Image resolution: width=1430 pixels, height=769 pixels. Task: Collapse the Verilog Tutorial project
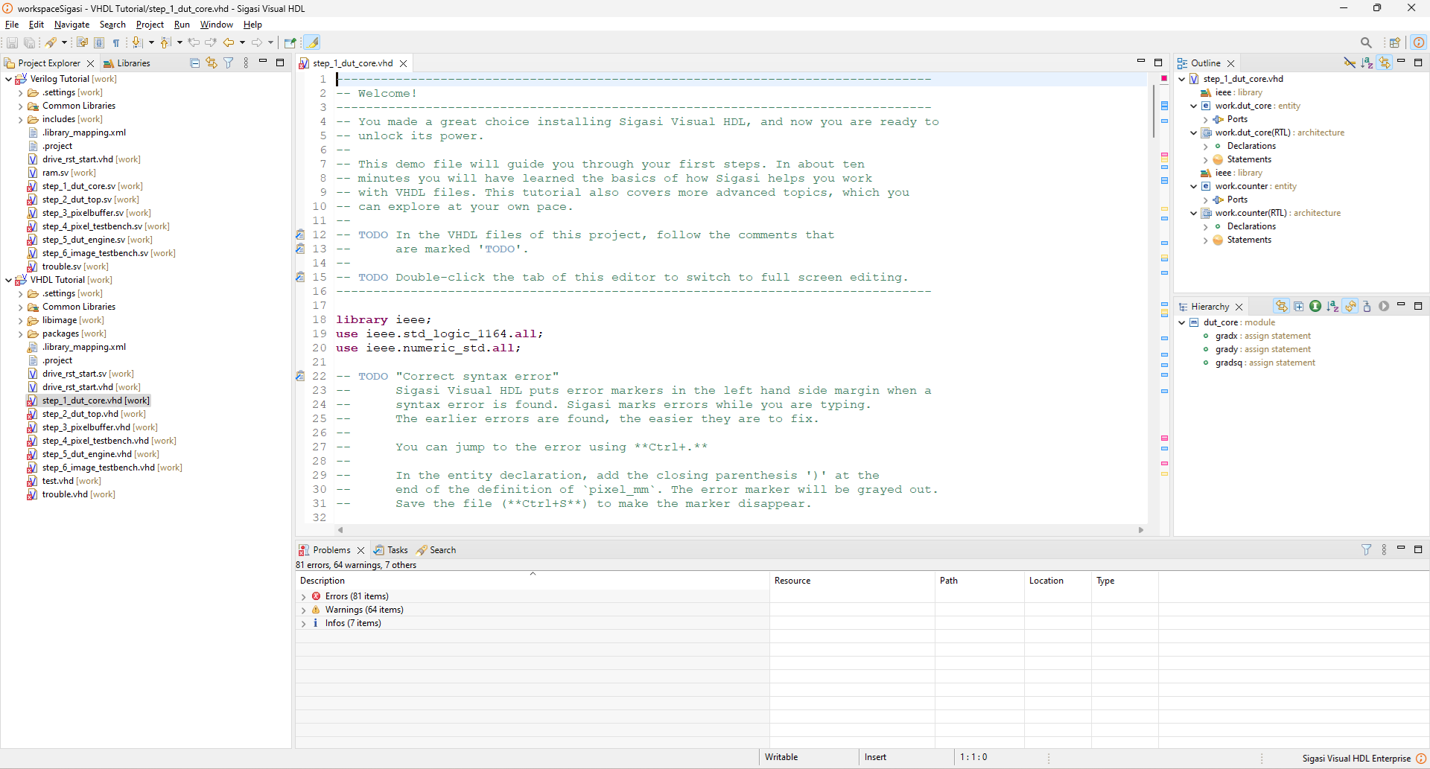8,79
